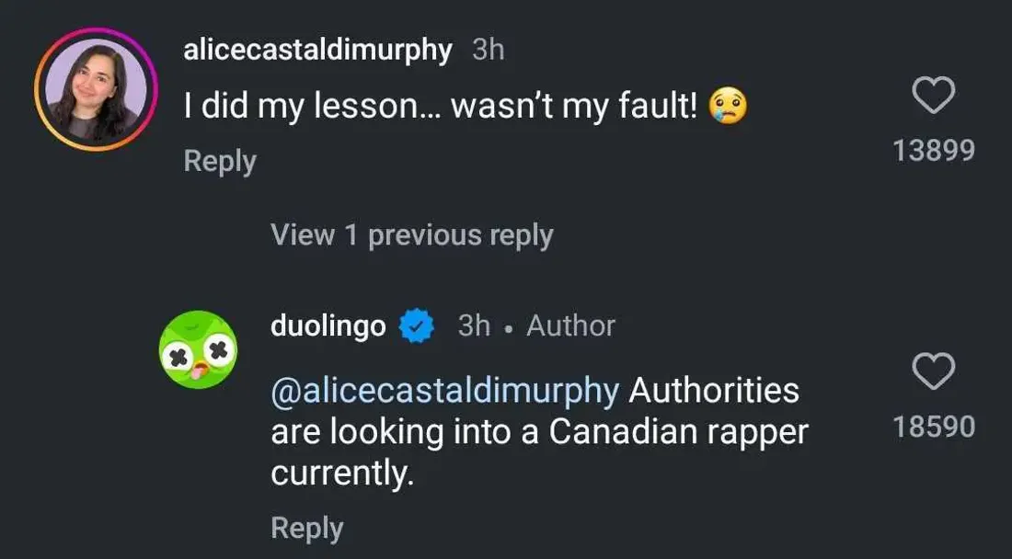Reply to alicecastaldimurphy's comment
1012x559 pixels.
[219, 161]
